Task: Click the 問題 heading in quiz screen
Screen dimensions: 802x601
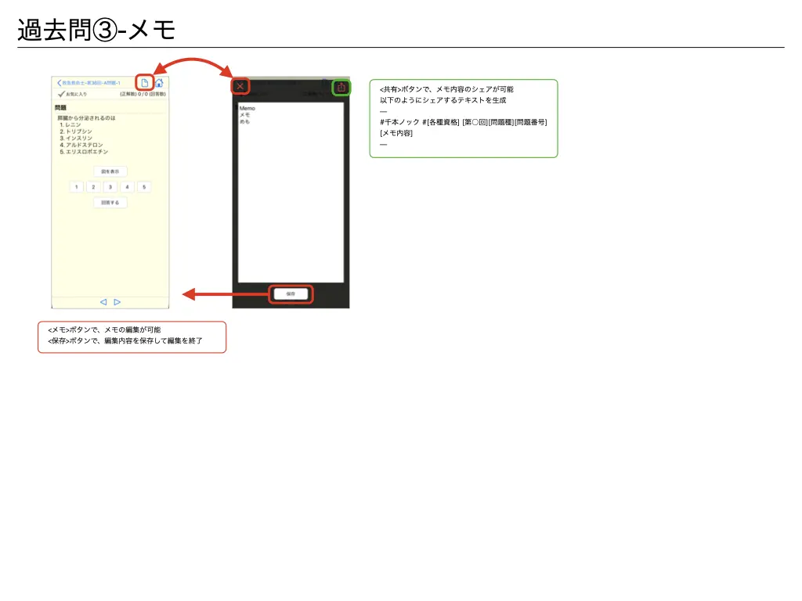Action: pos(60,108)
